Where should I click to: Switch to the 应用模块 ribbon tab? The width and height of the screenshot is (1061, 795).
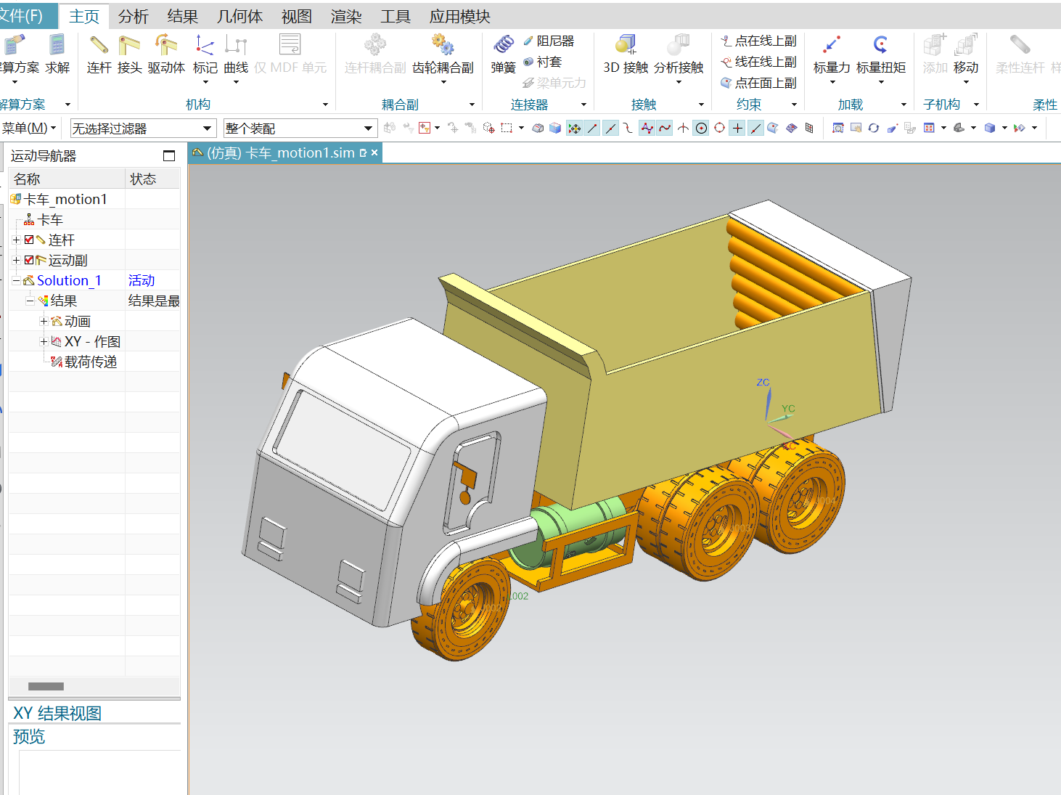[x=460, y=16]
